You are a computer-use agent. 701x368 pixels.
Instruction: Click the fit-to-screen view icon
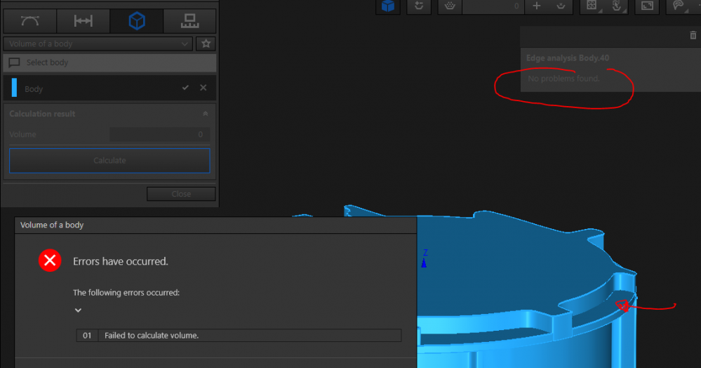[x=646, y=6]
